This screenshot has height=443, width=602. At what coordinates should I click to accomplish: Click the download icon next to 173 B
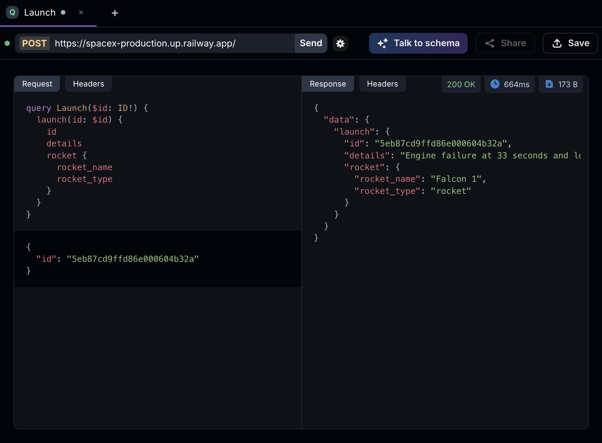550,84
